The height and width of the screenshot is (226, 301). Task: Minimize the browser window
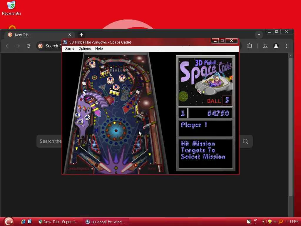[269, 32]
